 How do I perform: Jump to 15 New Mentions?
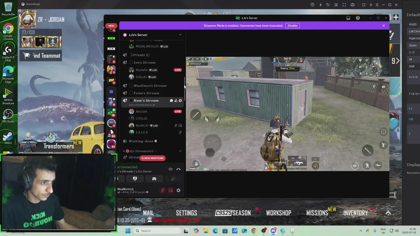pos(152,158)
